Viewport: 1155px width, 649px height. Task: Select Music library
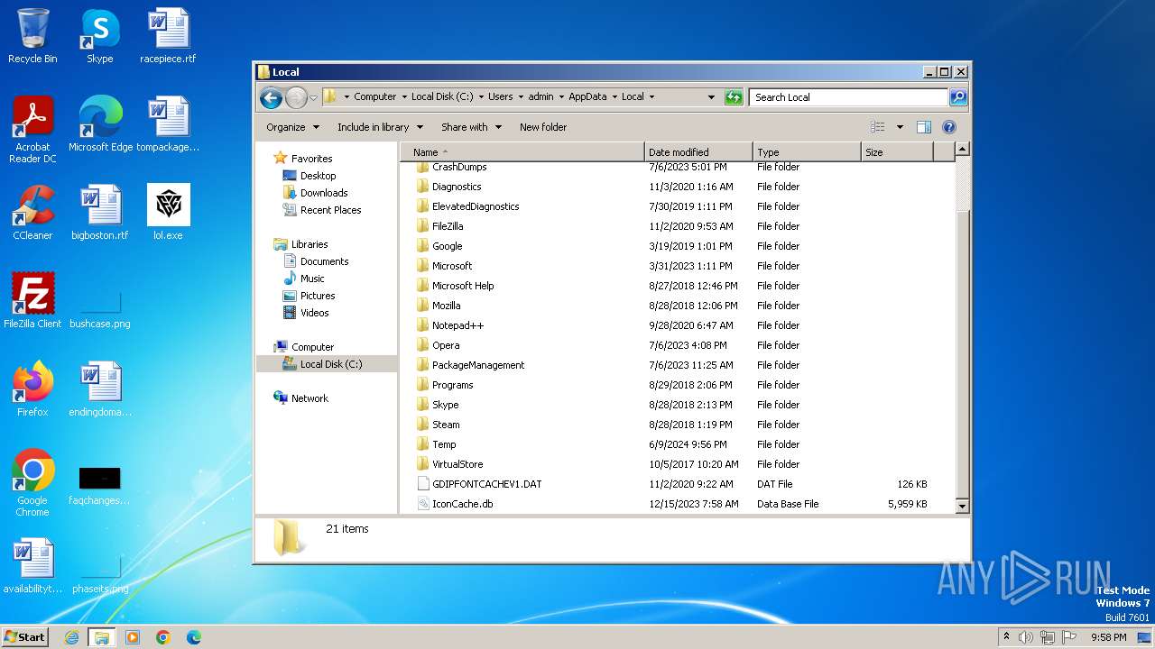pos(312,279)
